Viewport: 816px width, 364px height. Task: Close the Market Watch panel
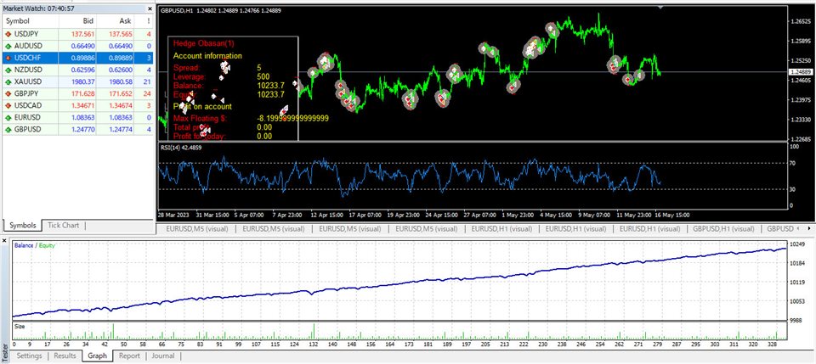coord(148,8)
